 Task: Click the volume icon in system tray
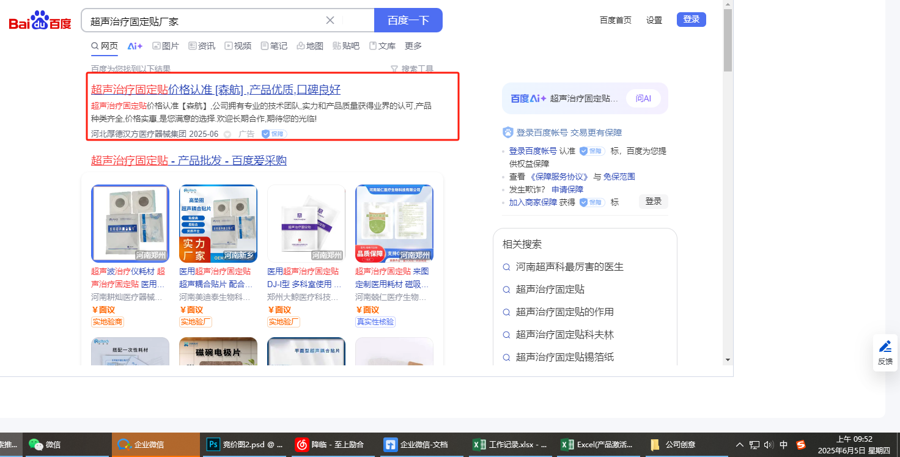pyautogui.click(x=769, y=445)
